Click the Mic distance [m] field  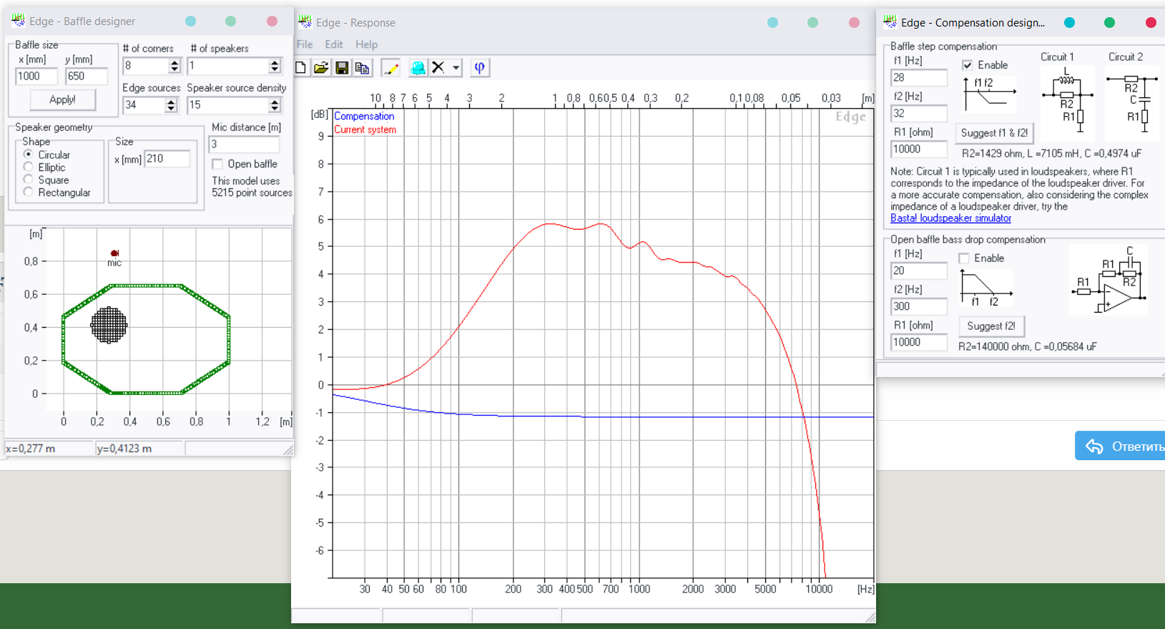point(244,144)
